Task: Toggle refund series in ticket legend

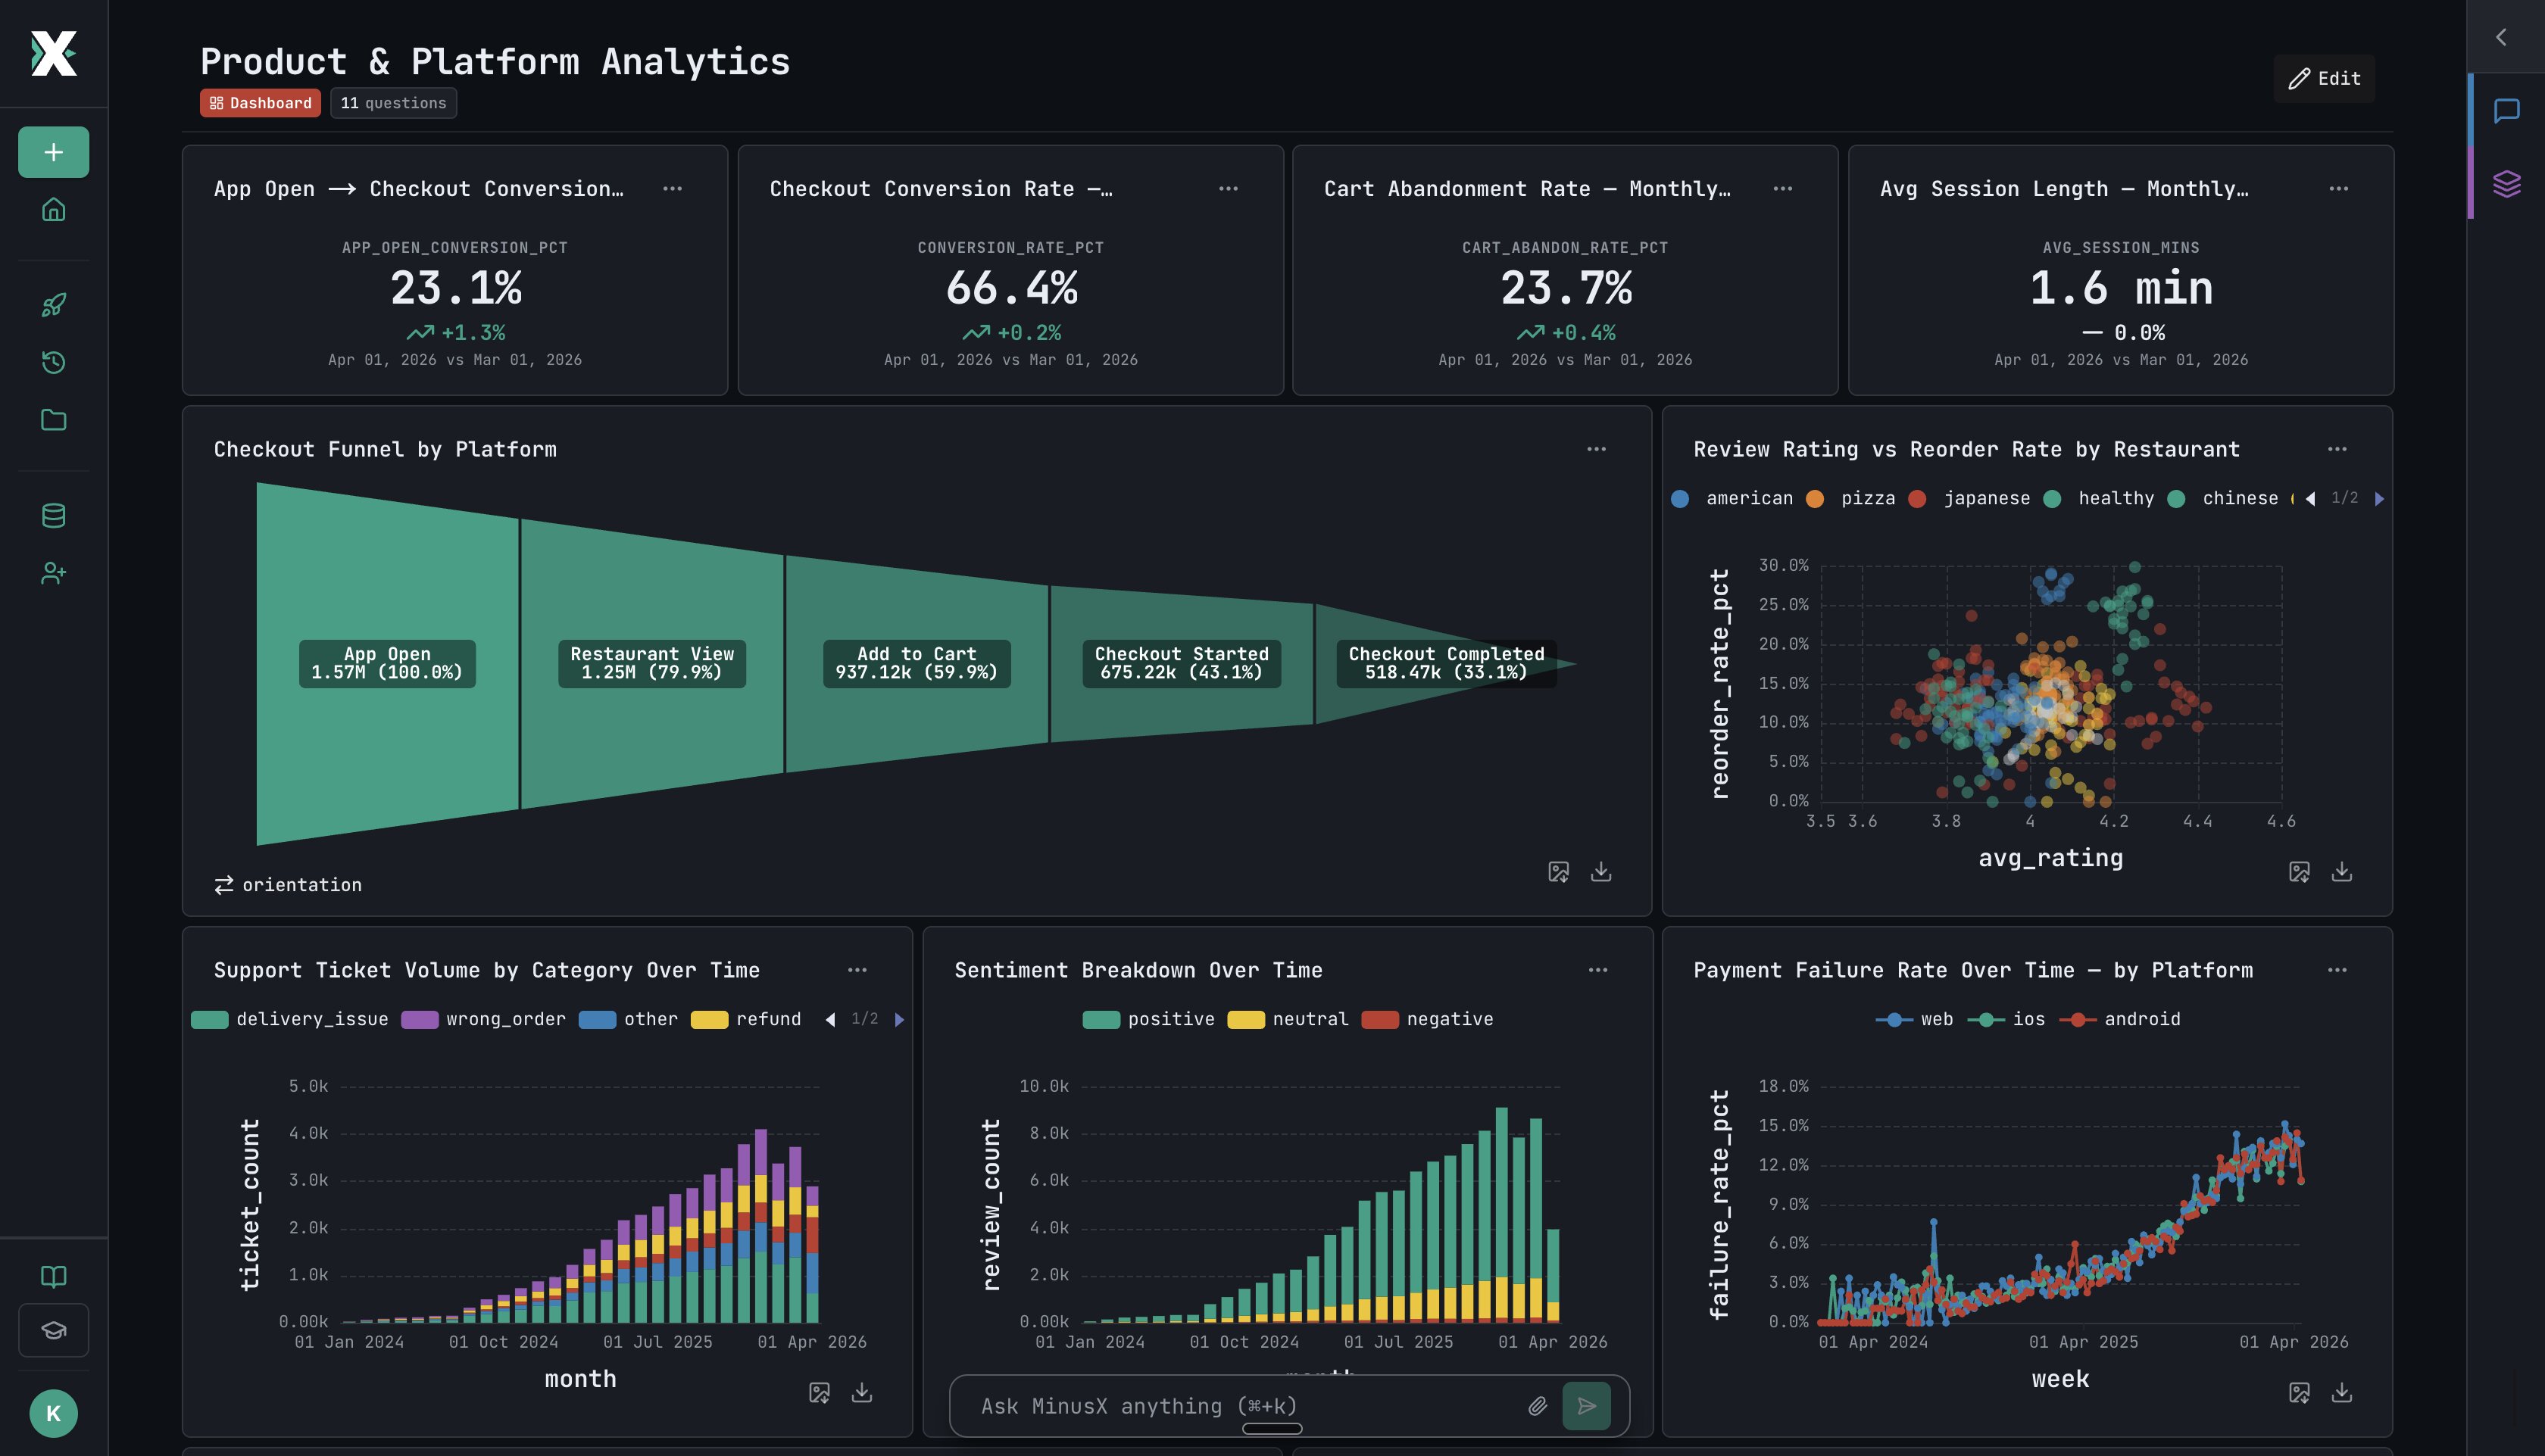Action: point(748,1019)
